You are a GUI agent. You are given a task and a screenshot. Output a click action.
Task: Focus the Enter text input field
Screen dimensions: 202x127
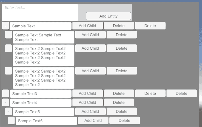pos(40,12)
